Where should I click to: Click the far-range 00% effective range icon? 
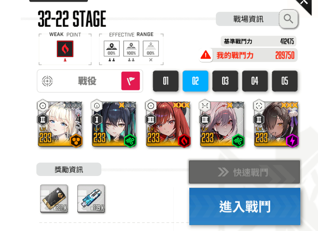(151, 49)
